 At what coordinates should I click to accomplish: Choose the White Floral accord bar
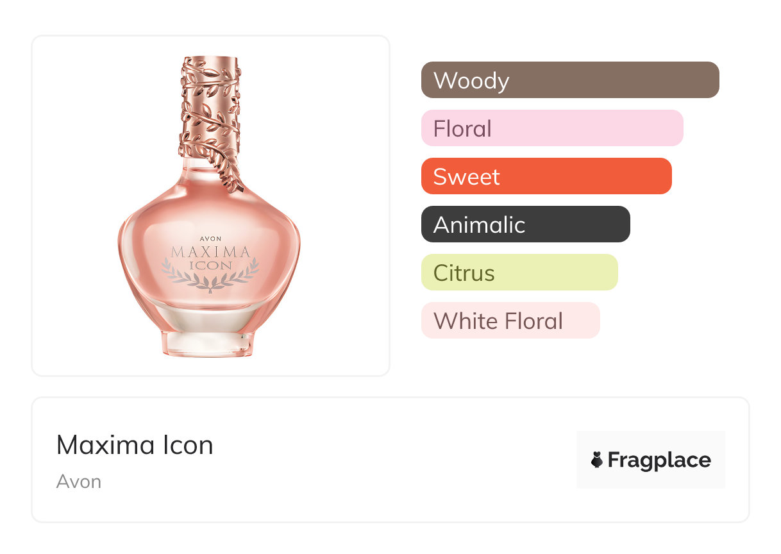coord(510,321)
